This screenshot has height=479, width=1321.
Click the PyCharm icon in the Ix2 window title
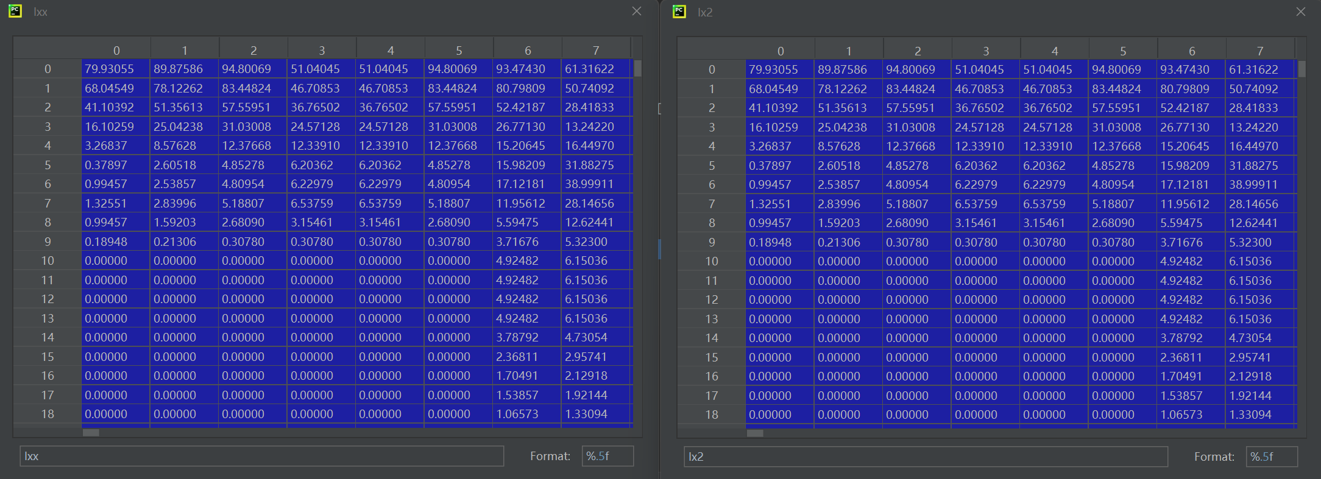click(679, 11)
